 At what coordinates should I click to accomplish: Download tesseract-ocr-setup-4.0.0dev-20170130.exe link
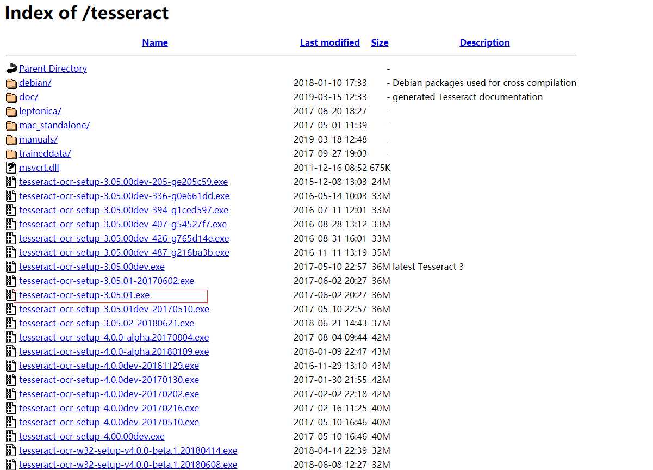pos(109,380)
